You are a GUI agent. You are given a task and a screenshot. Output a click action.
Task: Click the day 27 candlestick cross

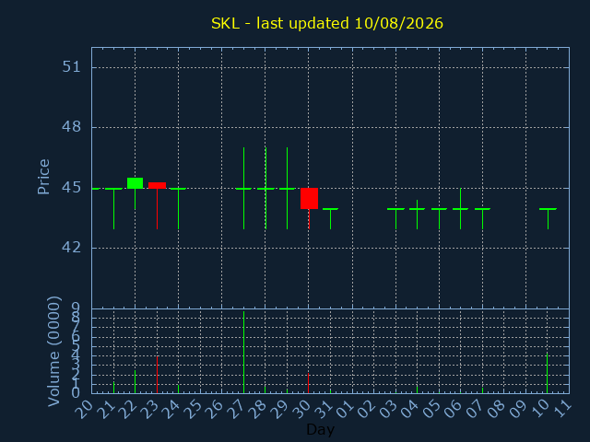[243, 188]
